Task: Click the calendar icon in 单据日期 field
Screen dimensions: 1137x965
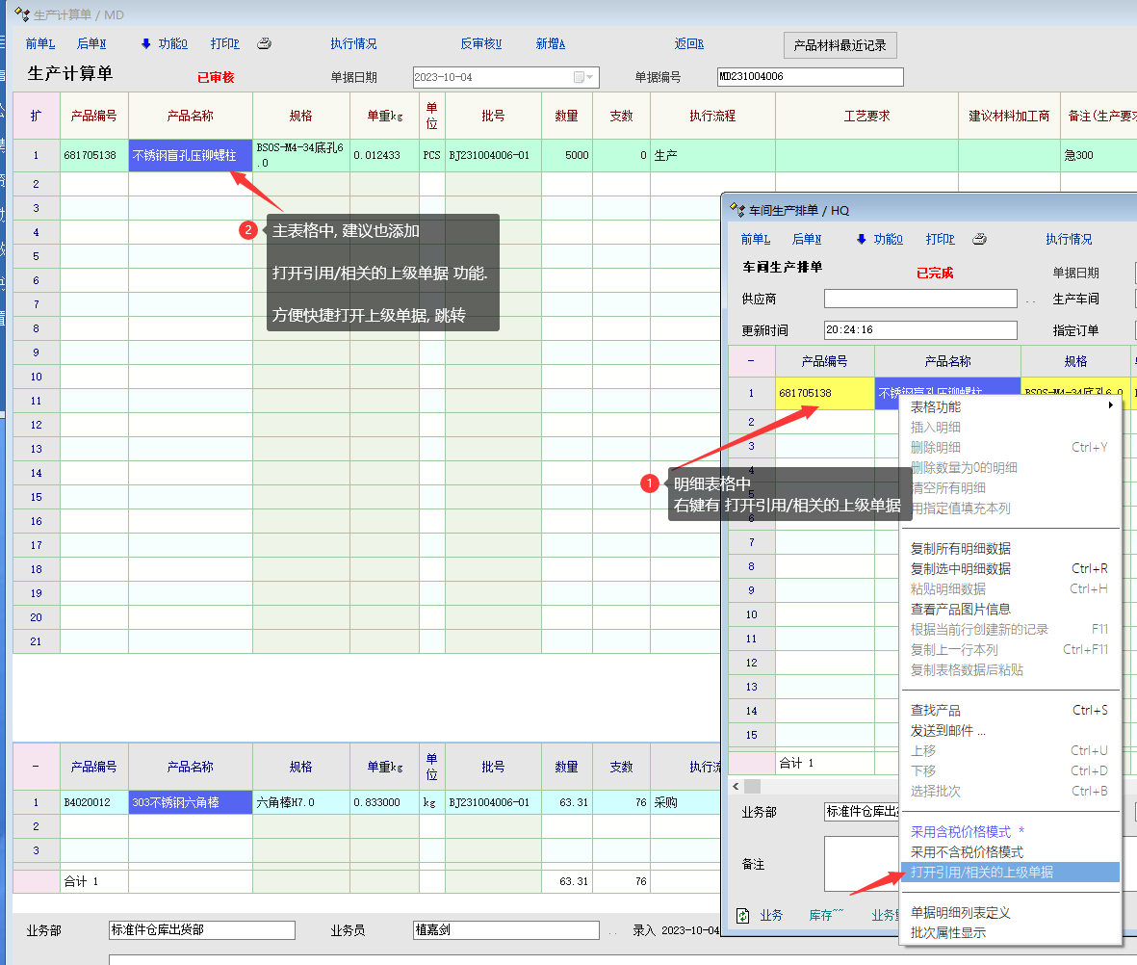Action: pos(579,77)
